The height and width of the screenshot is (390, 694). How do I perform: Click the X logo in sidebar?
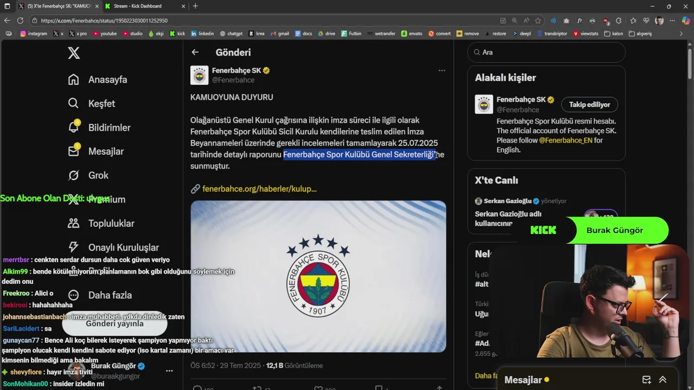[x=74, y=53]
